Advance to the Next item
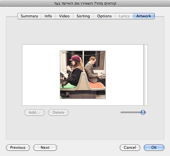 click(x=45, y=148)
